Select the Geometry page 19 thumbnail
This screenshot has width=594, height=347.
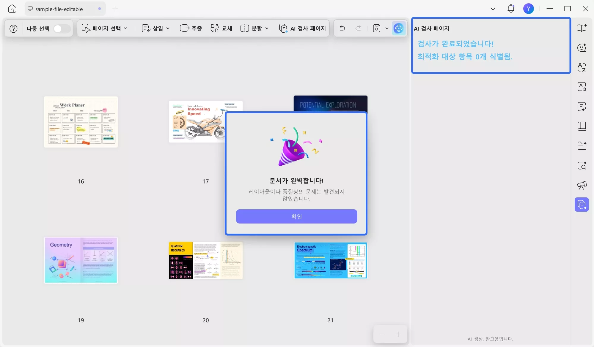(81, 260)
